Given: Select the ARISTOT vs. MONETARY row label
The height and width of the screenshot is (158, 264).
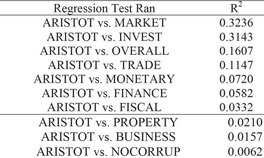Looking at the screenshot, I should 104,79.
